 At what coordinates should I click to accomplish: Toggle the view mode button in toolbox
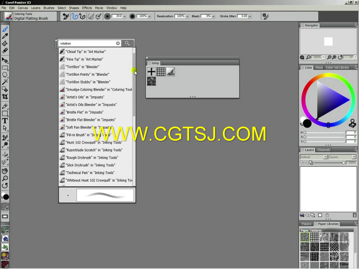(x=5, y=217)
